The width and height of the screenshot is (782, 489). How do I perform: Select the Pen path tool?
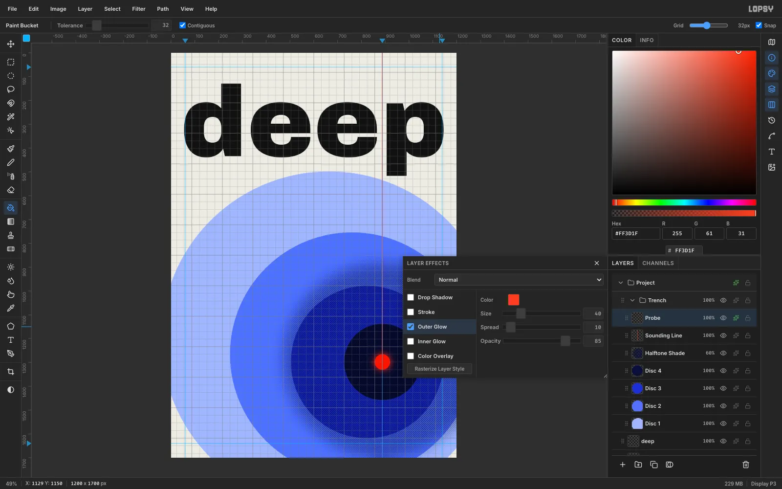11,354
